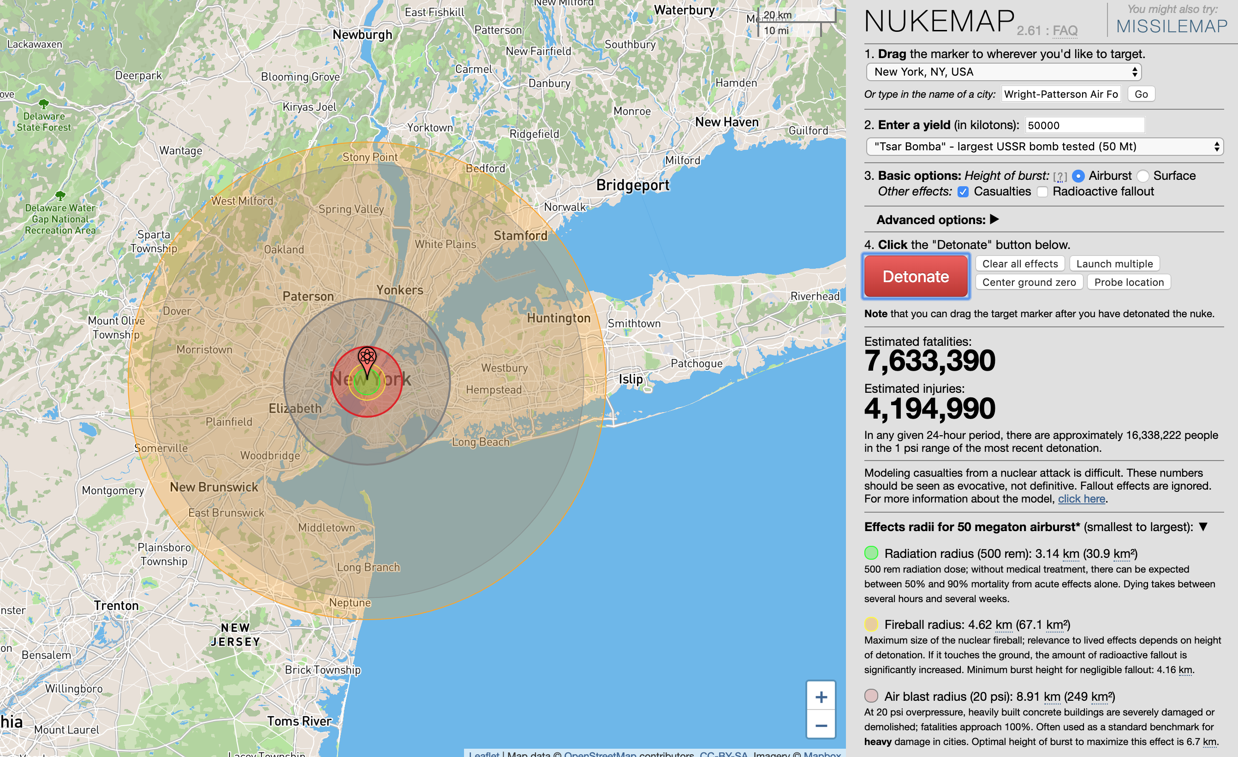
Task: Collapse the Effects radii list triangle
Action: coord(1203,526)
